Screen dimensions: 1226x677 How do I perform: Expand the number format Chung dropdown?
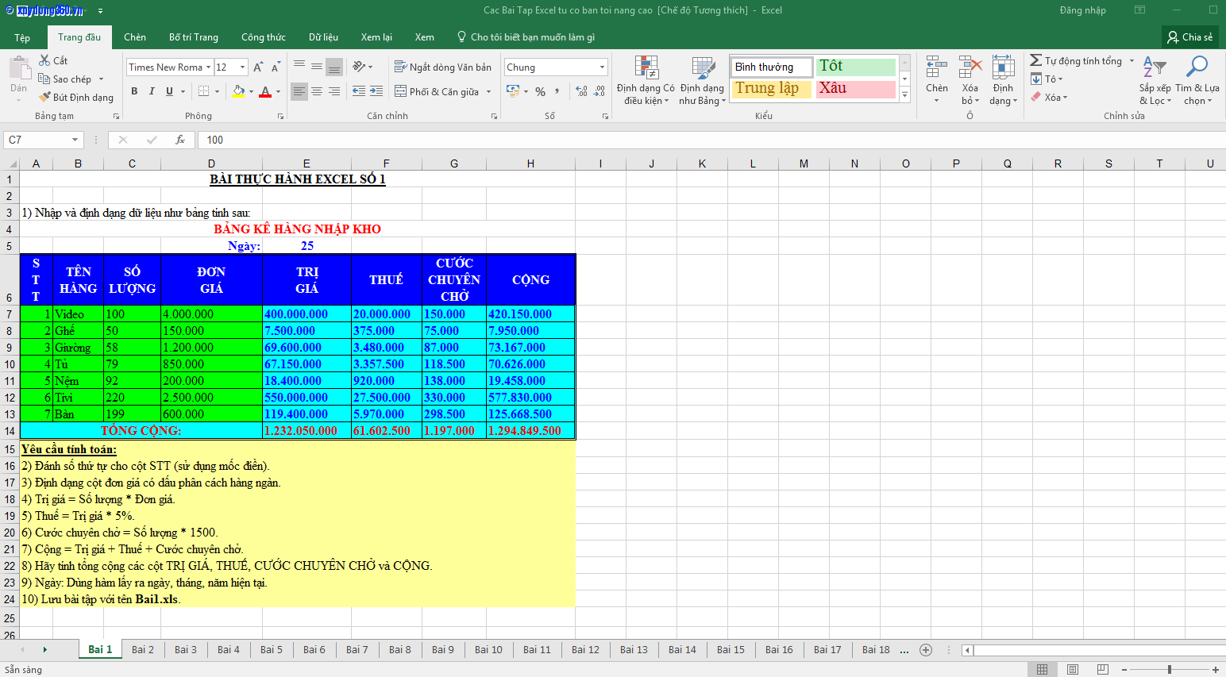602,67
